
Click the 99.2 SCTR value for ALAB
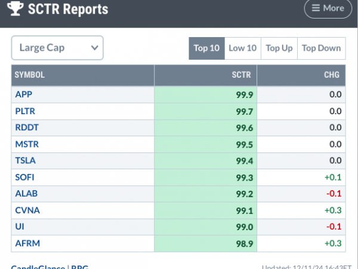245,194
